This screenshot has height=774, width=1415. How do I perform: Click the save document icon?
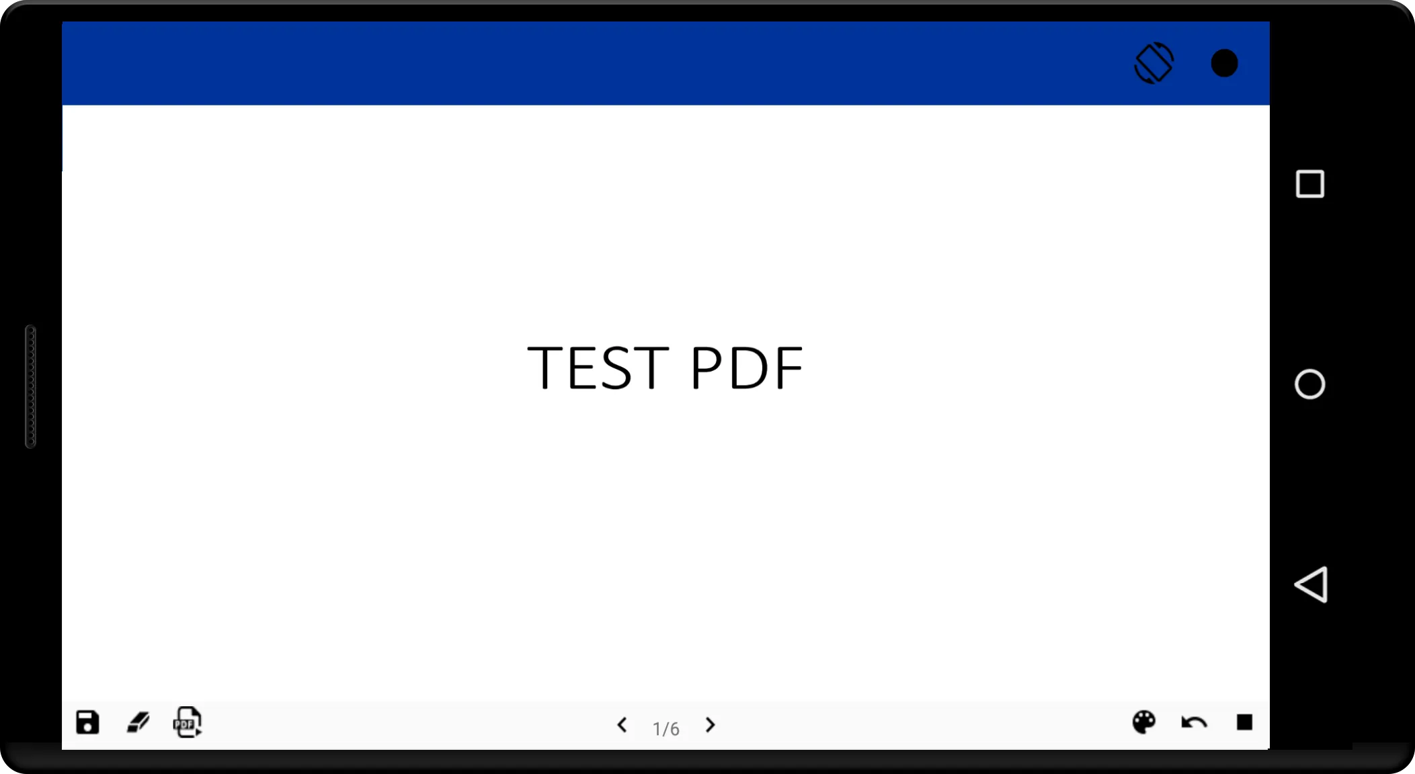tap(87, 722)
